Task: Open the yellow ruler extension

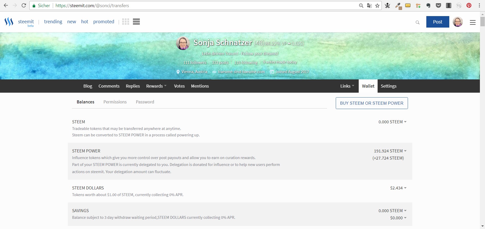Action: click(408, 5)
